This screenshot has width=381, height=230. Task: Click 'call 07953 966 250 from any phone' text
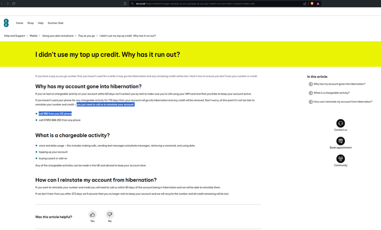pos(59,120)
